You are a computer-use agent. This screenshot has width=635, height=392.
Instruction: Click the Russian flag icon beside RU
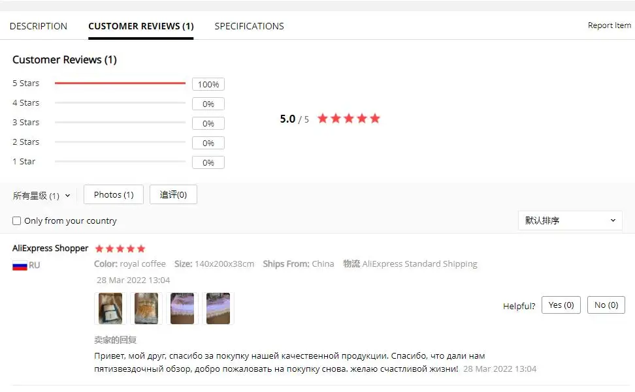coord(20,265)
